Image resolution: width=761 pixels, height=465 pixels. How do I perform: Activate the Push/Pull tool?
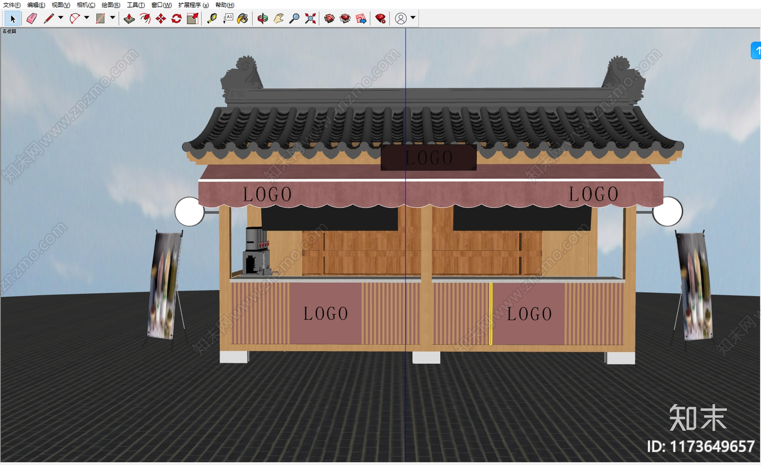[x=129, y=19]
